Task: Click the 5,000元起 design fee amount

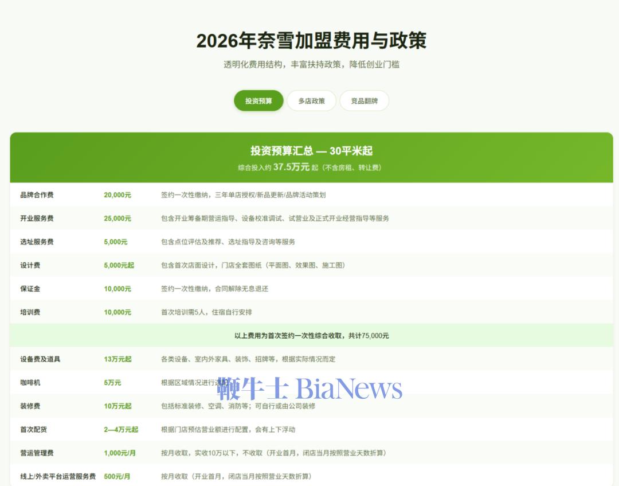Action: (119, 265)
